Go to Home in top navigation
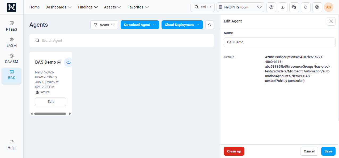This screenshot has width=339, height=158. [x=35, y=7]
